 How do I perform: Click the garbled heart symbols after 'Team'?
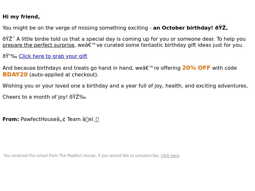point(91,119)
